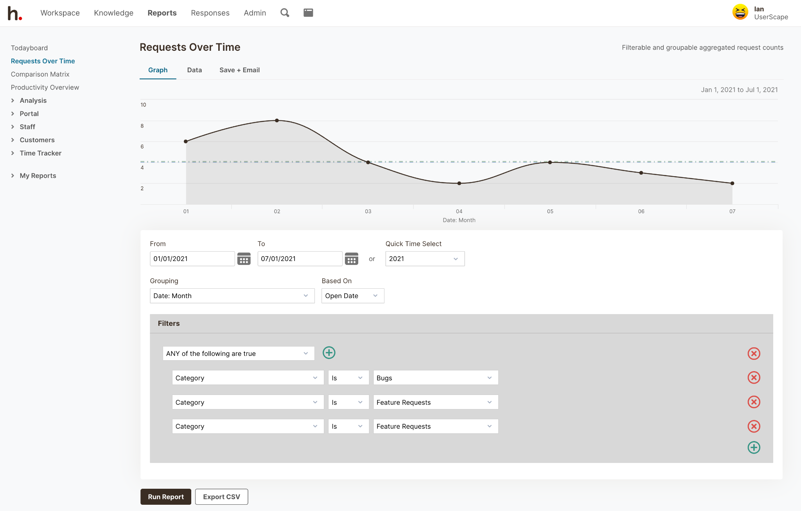
Task: Open Reports in top navigation
Action: point(162,13)
